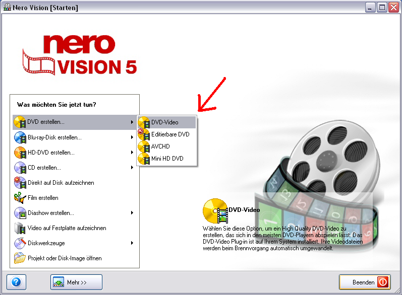Select the AVCHD submenu entry
Image resolution: width=402 pixels, height=295 pixels.
[x=160, y=146]
